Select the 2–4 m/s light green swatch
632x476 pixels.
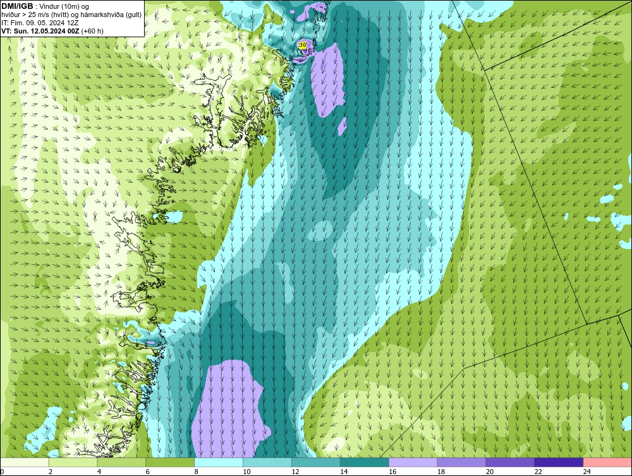tap(73, 462)
